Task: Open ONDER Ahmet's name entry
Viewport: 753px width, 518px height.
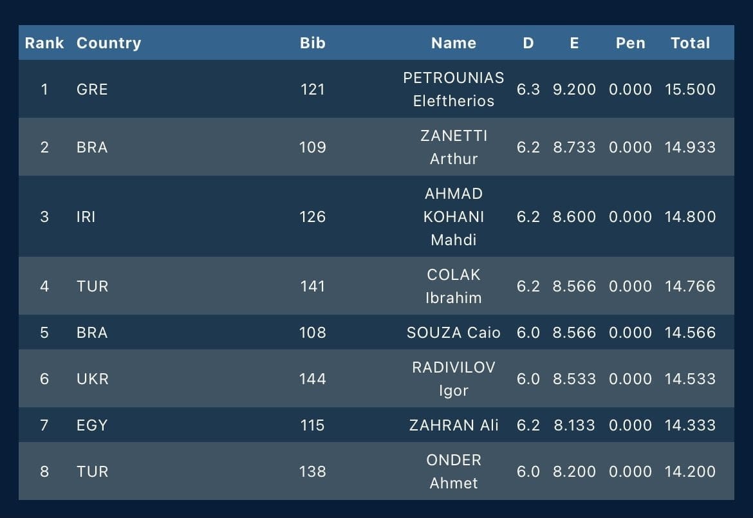Action: pyautogui.click(x=454, y=472)
